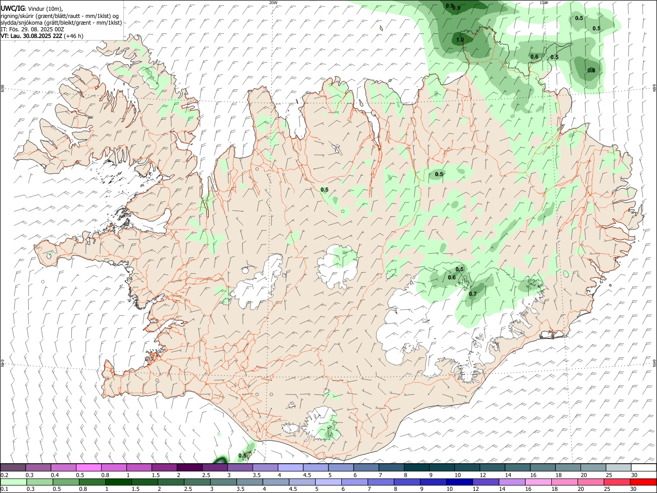
Task: Click the 1.0 precipitation value on the map
Action: (x=460, y=40)
